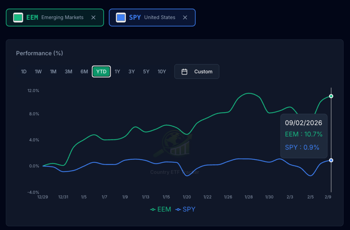Select the 10Y time range
The height and width of the screenshot is (230, 350).
(162, 72)
